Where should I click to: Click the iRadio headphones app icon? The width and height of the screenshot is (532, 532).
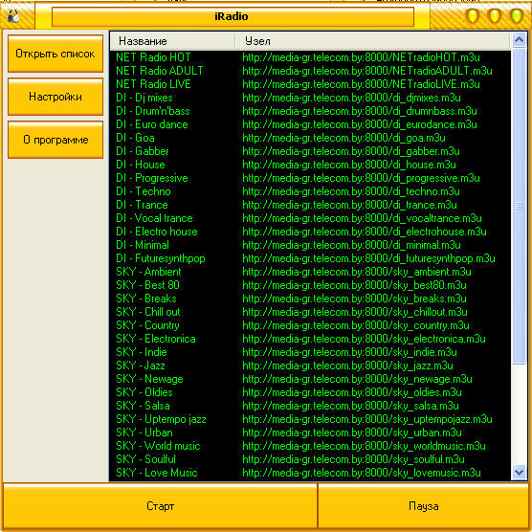(x=13, y=16)
